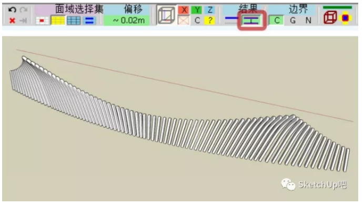The image size is (364, 205).
Task: Toggle the red X axis button
Action: [184, 10]
